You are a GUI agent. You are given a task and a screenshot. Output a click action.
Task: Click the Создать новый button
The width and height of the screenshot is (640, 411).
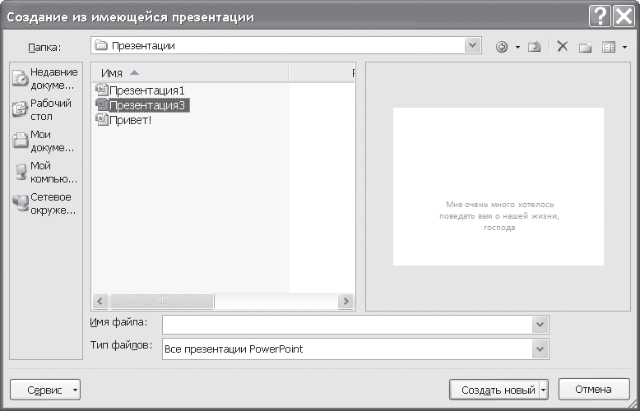point(494,390)
